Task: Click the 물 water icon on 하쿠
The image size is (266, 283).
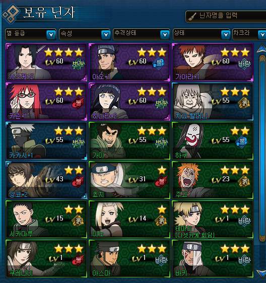Action: click(x=242, y=143)
